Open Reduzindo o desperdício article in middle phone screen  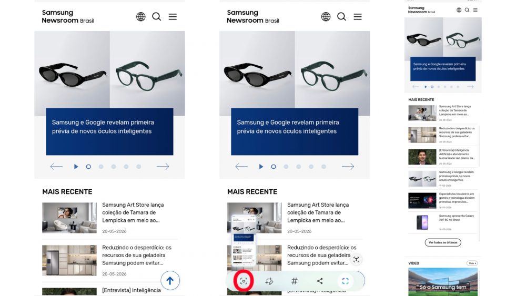click(321, 255)
